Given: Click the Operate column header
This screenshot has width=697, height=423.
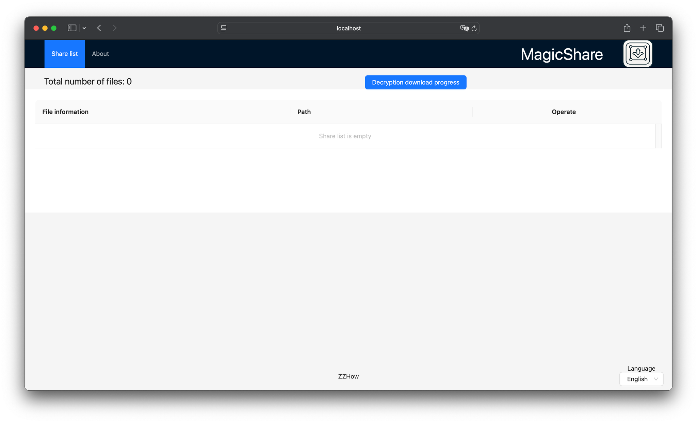Looking at the screenshot, I should [x=564, y=112].
